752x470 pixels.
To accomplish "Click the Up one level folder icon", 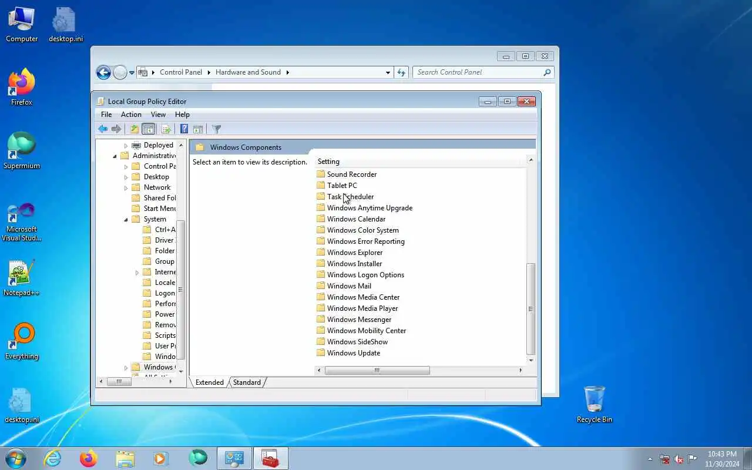I will (135, 129).
